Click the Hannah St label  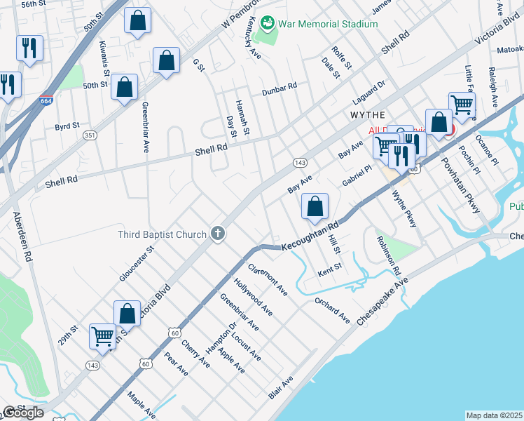pos(242,117)
